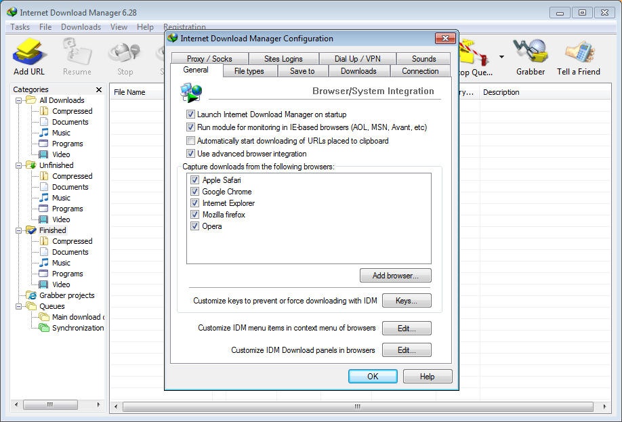Collapse the All Downloads tree node

tap(19, 100)
